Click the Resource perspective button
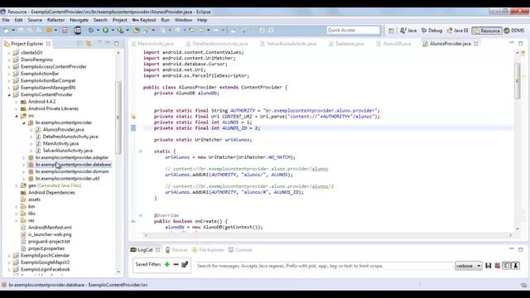Image resolution: width=530 pixels, height=298 pixels. (x=487, y=31)
